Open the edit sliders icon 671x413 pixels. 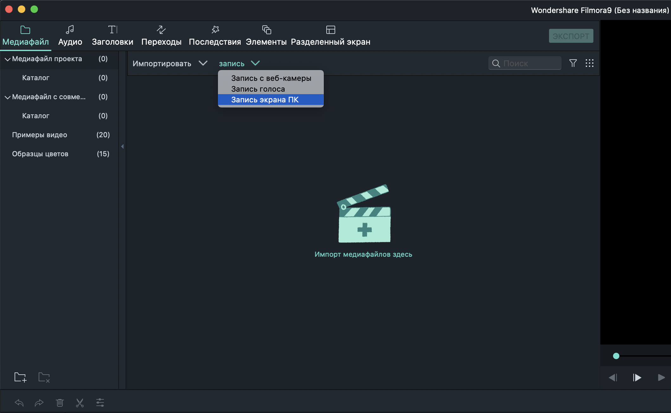(x=100, y=403)
